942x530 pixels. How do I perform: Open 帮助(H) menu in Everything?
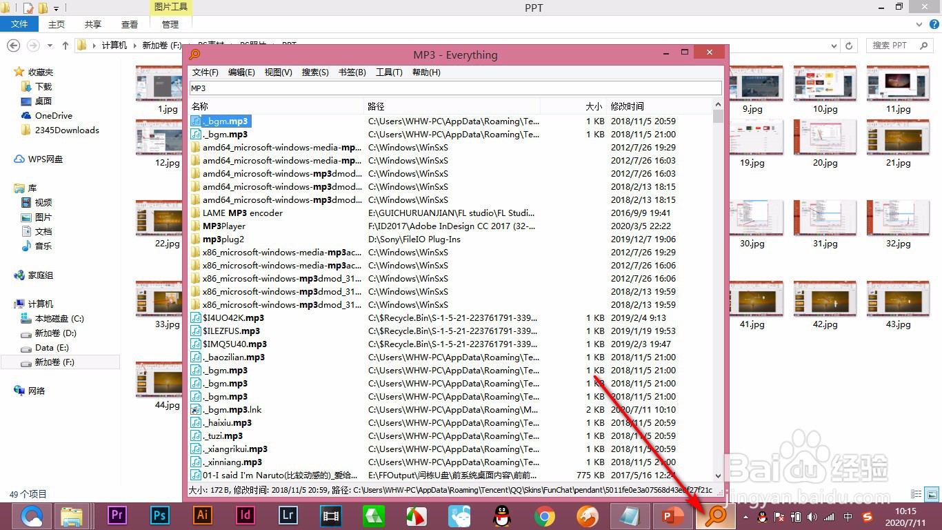click(426, 72)
